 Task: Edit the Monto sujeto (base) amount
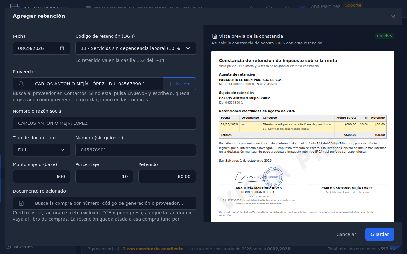click(x=41, y=177)
